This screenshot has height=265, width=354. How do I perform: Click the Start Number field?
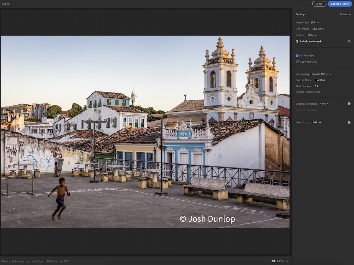point(317,86)
